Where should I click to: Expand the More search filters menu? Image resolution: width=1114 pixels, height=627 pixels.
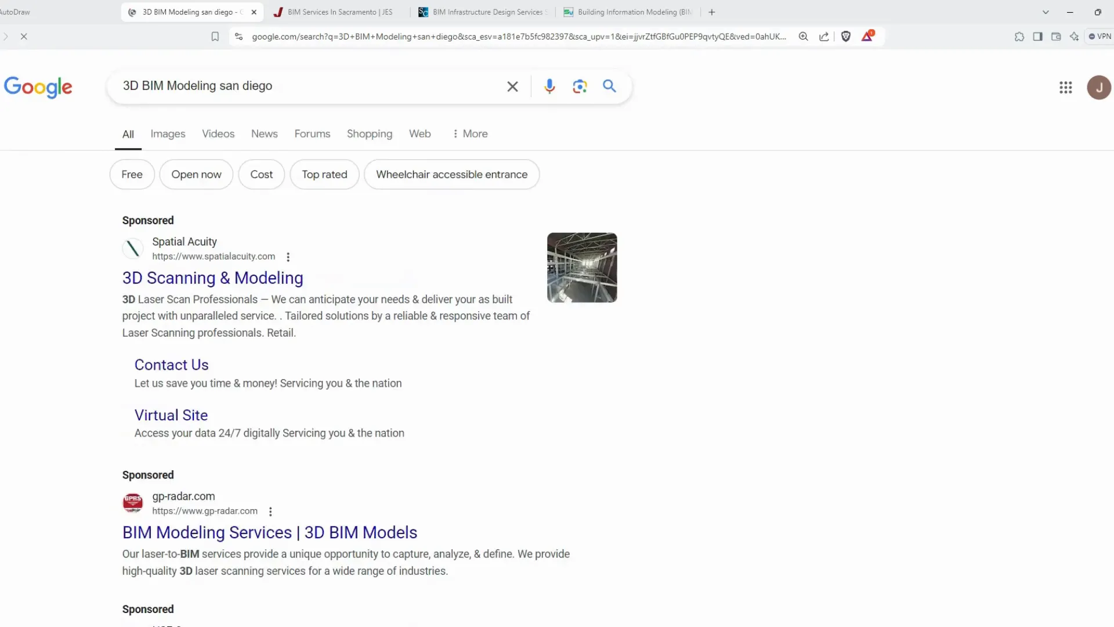tap(470, 134)
